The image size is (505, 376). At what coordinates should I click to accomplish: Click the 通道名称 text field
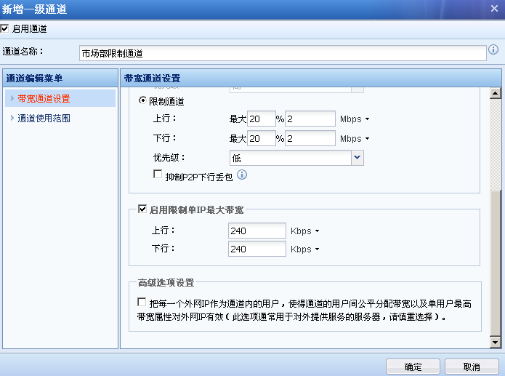282,53
